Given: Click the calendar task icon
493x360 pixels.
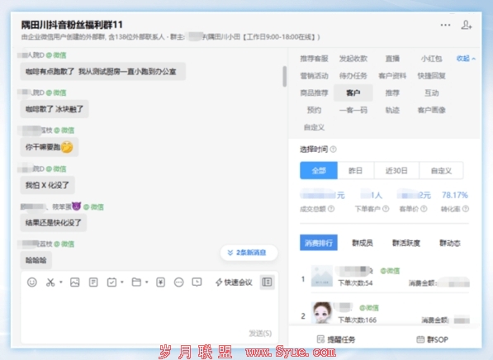Looking at the screenshot, I should pos(111,282).
